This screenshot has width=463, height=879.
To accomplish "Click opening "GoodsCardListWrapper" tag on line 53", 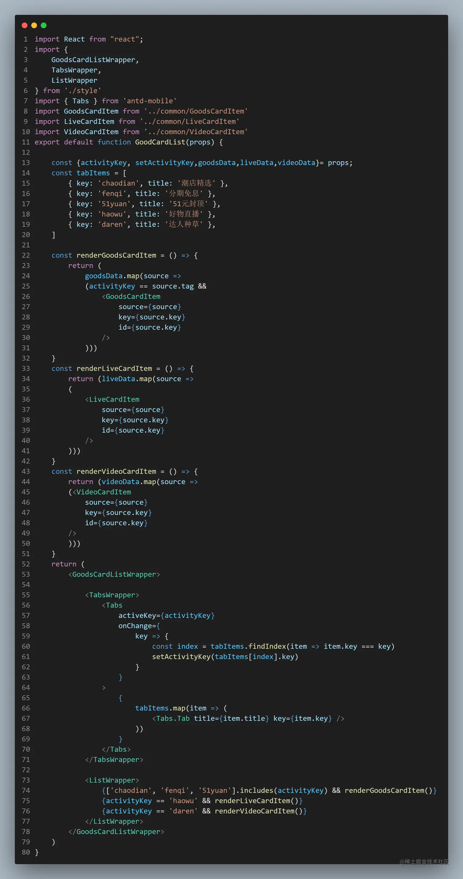I will [x=114, y=574].
